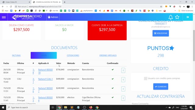This screenshot has width=195, height=110.
Task: Open payment number 1-8 link
Action: (x=34, y=71)
